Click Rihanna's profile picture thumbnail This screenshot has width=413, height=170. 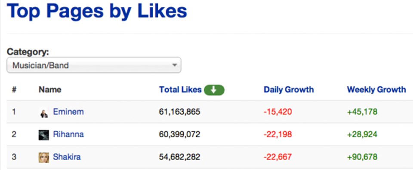click(x=44, y=135)
